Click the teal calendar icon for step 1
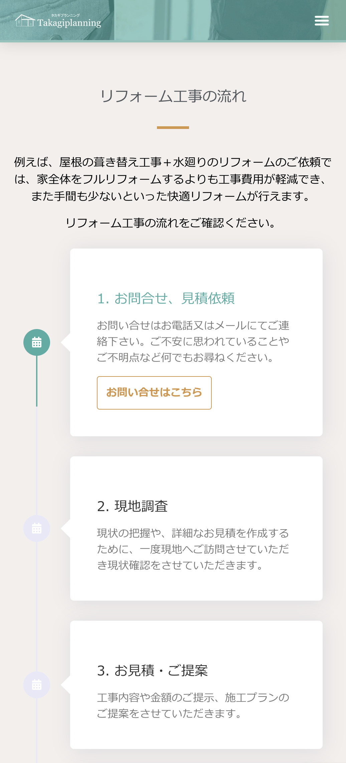Image resolution: width=346 pixels, height=763 pixels. pyautogui.click(x=37, y=342)
